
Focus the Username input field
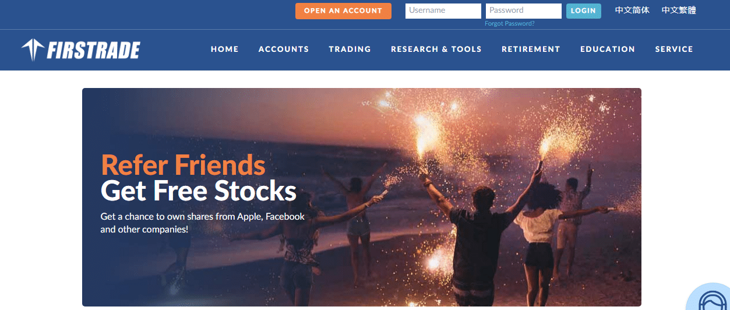pyautogui.click(x=443, y=11)
